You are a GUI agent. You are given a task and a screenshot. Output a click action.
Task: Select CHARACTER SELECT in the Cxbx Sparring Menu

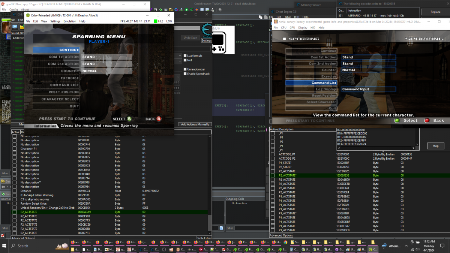pyautogui.click(x=56, y=99)
